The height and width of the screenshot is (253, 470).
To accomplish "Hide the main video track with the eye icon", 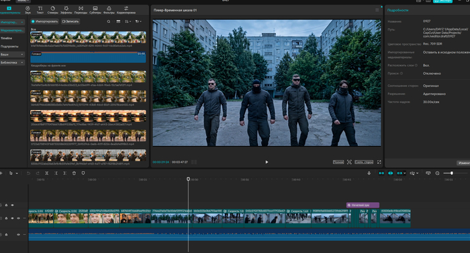I will tap(12, 218).
